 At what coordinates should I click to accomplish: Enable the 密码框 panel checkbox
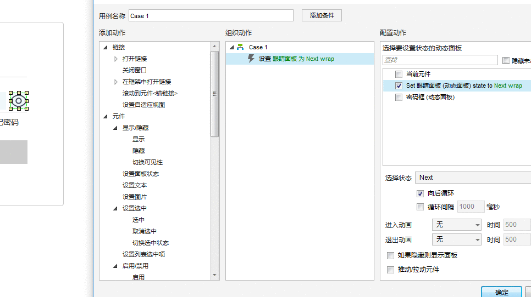pyautogui.click(x=399, y=97)
